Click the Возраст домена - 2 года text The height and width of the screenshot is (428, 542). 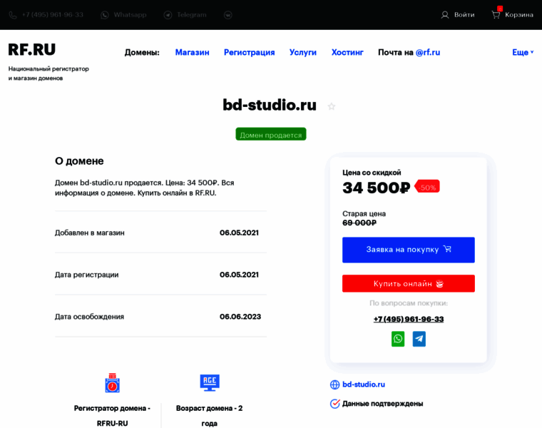point(210,416)
